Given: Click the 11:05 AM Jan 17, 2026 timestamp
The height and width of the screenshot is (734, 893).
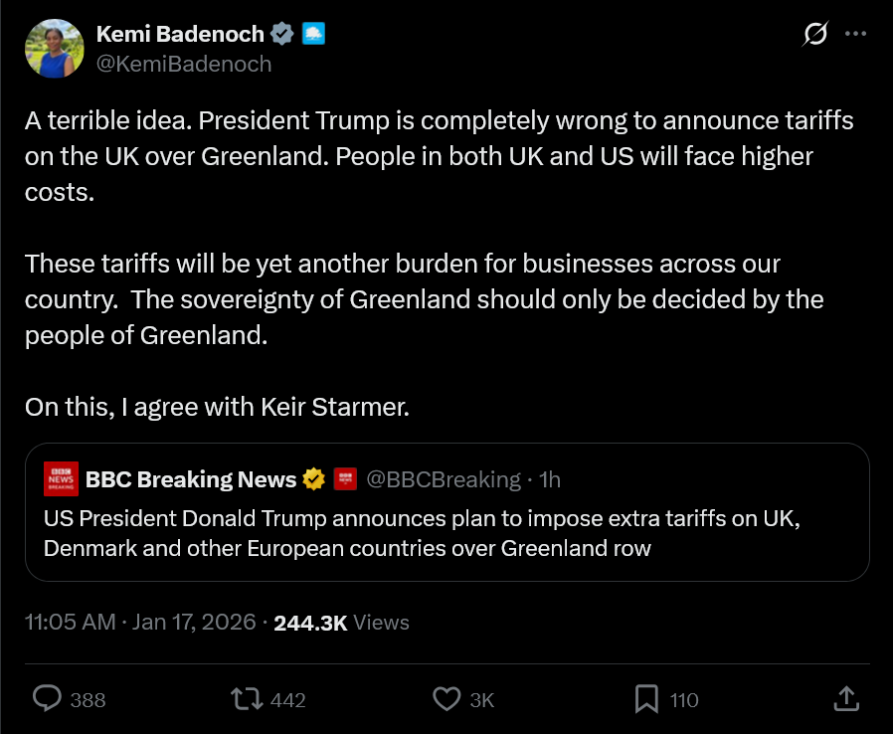Looking at the screenshot, I should tap(138, 623).
